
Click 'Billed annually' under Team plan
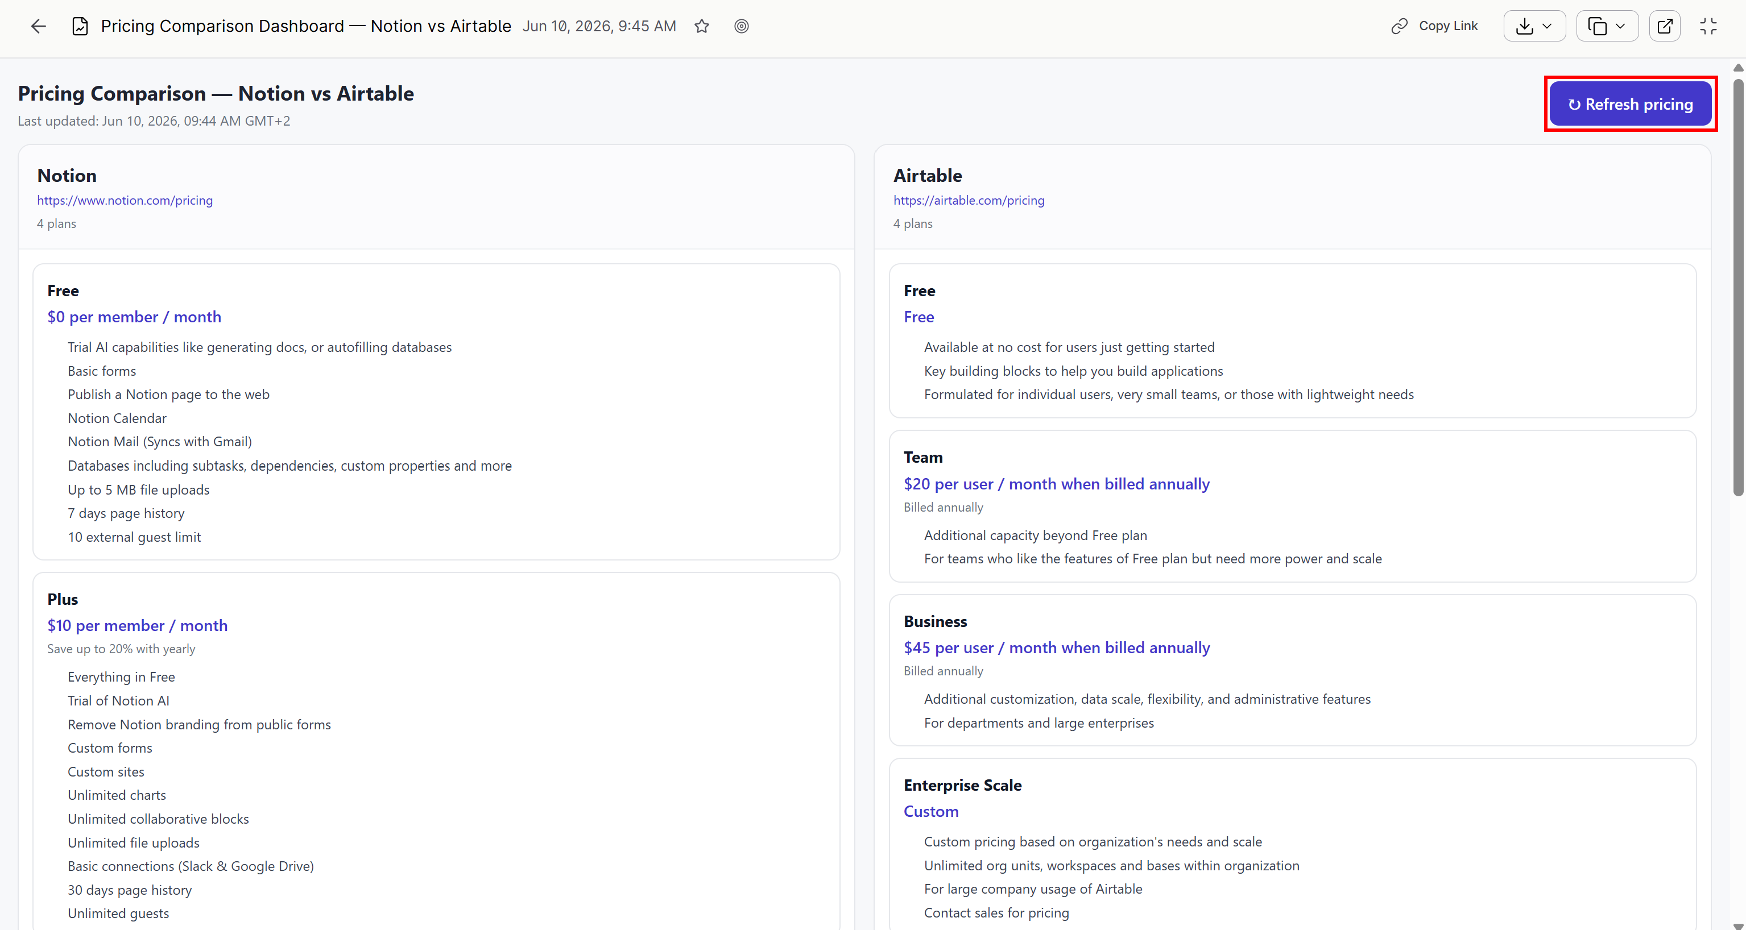pos(944,507)
